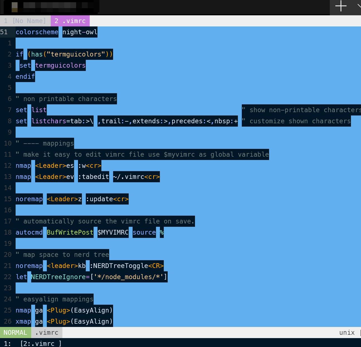Viewport: 361px width, 347px height.
Task: Click line number 51 in the gutter
Action: click(4, 32)
